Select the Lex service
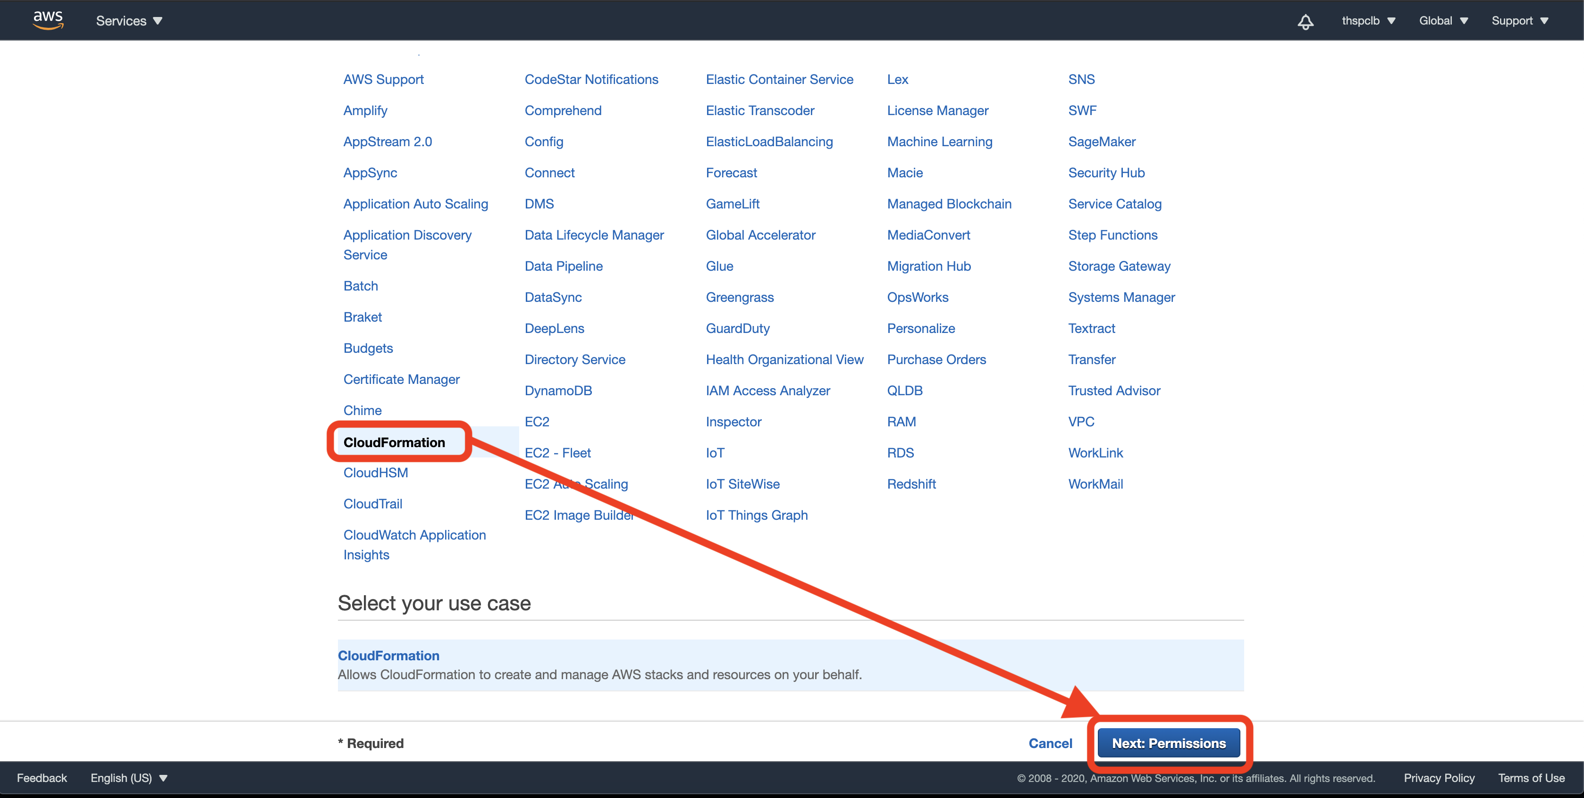The height and width of the screenshot is (798, 1584). [898, 79]
